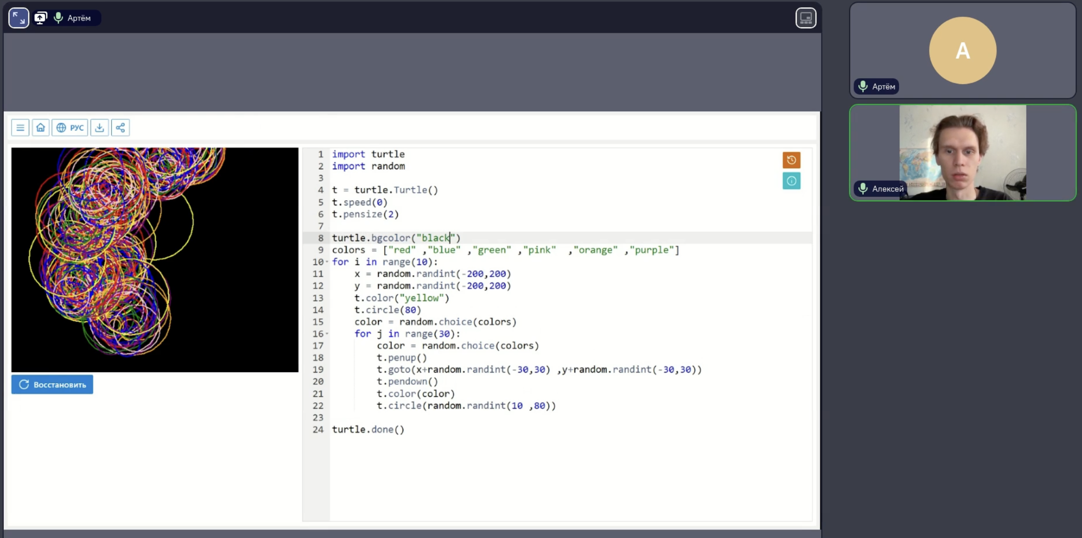The image size is (1082, 538).
Task: Click the t.pendown() line
Action: 407,381
